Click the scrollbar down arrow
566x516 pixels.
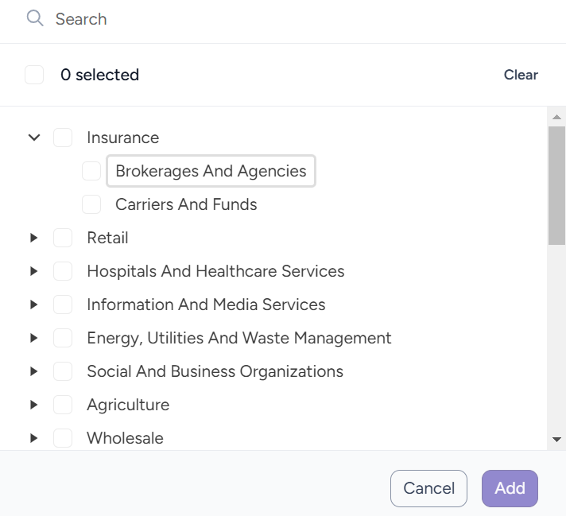pyautogui.click(x=556, y=440)
